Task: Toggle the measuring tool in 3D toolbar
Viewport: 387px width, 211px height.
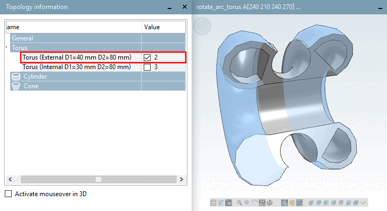Action: click(262, 202)
